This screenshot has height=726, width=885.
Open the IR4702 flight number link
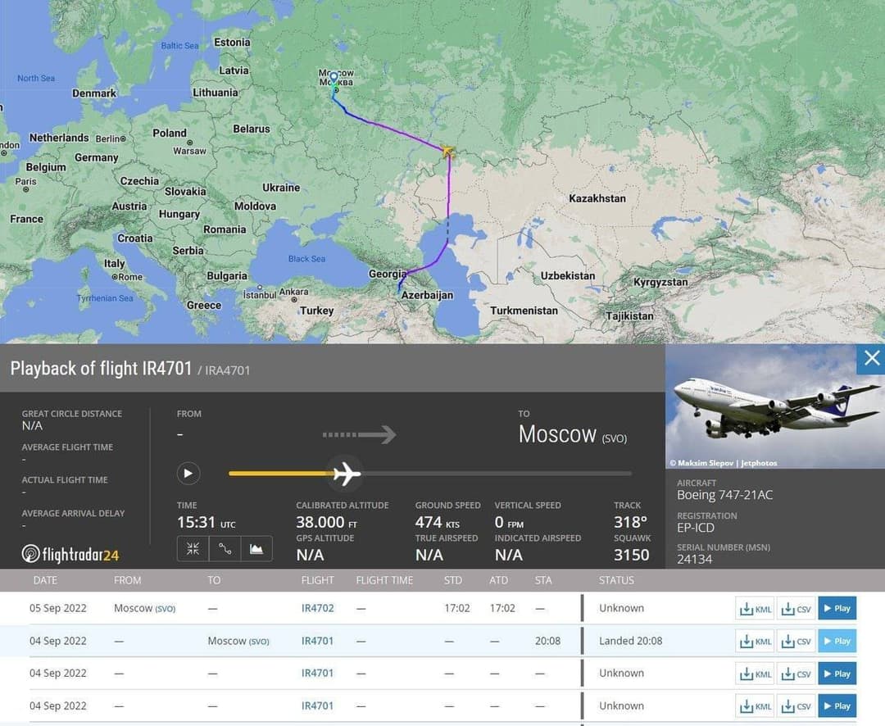[x=317, y=609]
